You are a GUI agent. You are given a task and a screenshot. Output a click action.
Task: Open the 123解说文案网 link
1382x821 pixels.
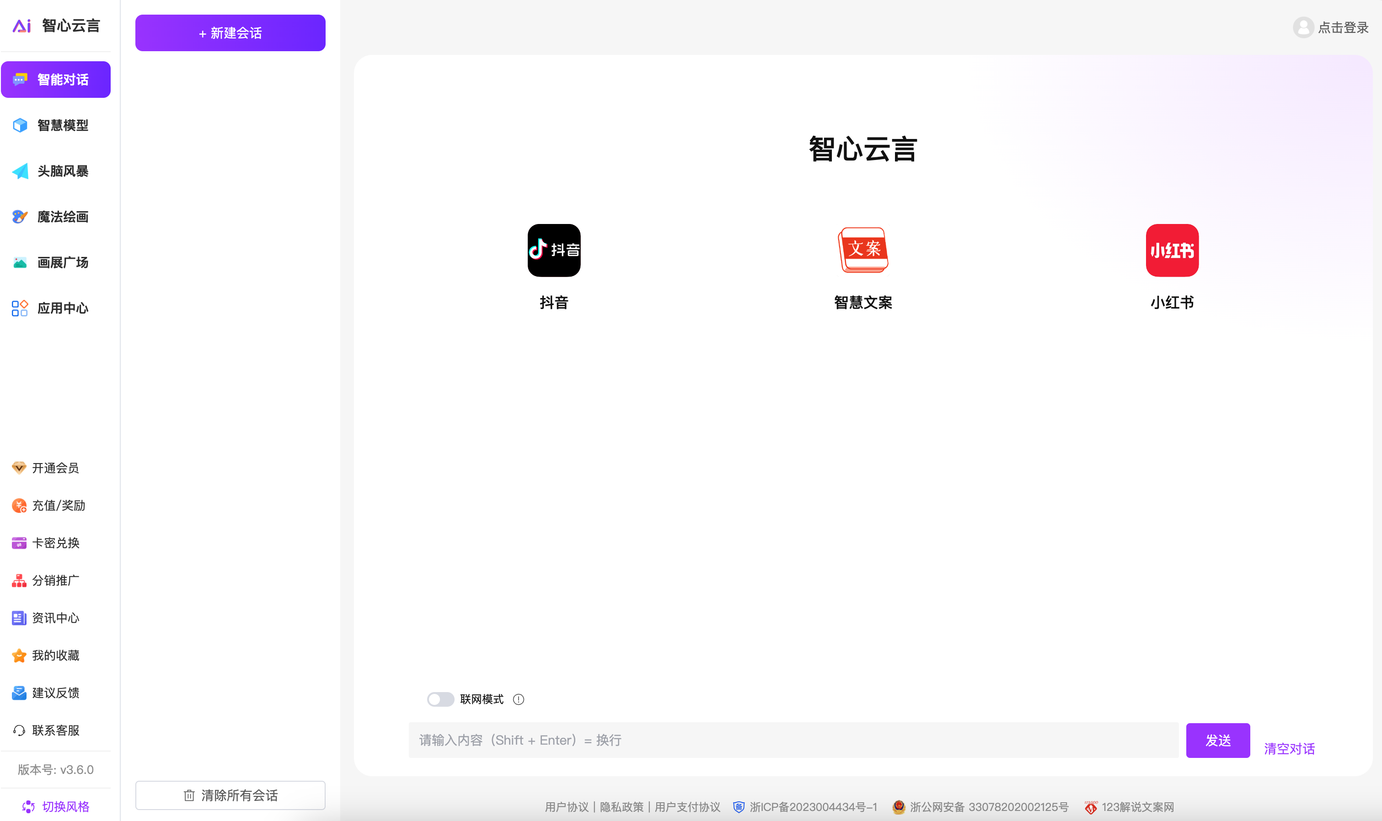(x=1137, y=807)
